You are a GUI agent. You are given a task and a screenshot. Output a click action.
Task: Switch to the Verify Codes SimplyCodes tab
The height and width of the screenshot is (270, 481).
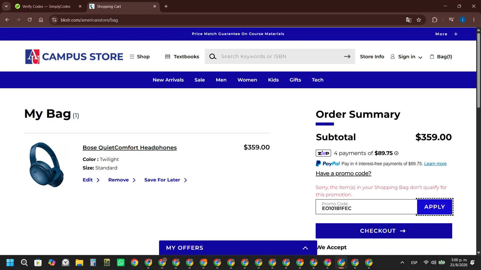[46, 6]
